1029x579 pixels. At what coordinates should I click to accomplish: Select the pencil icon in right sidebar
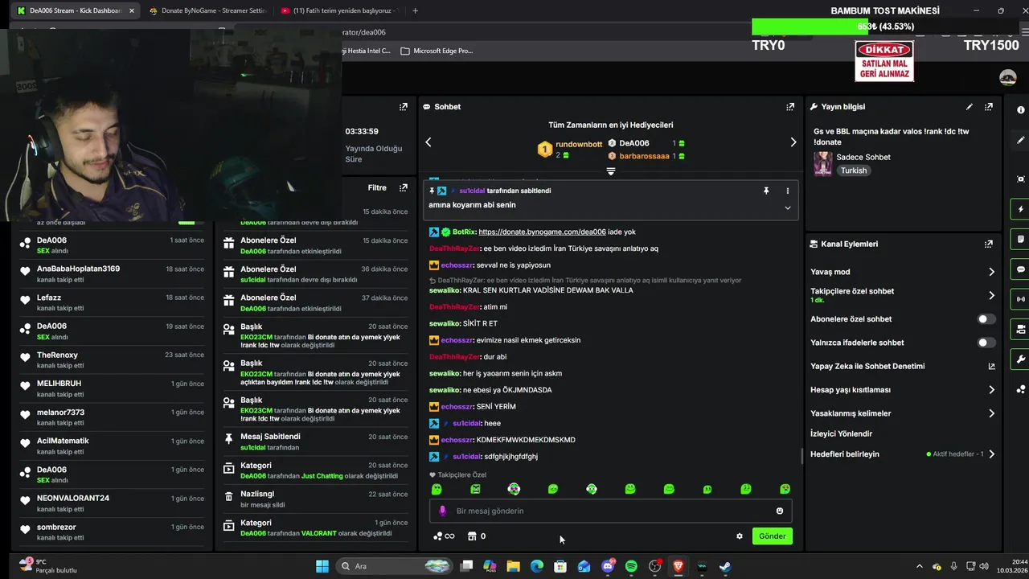(1021, 139)
